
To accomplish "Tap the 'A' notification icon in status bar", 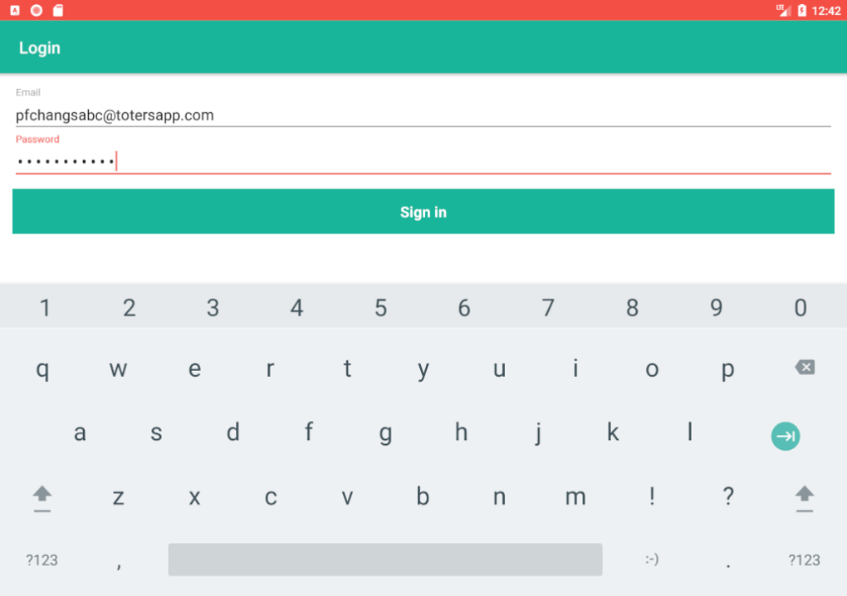I will (x=15, y=11).
